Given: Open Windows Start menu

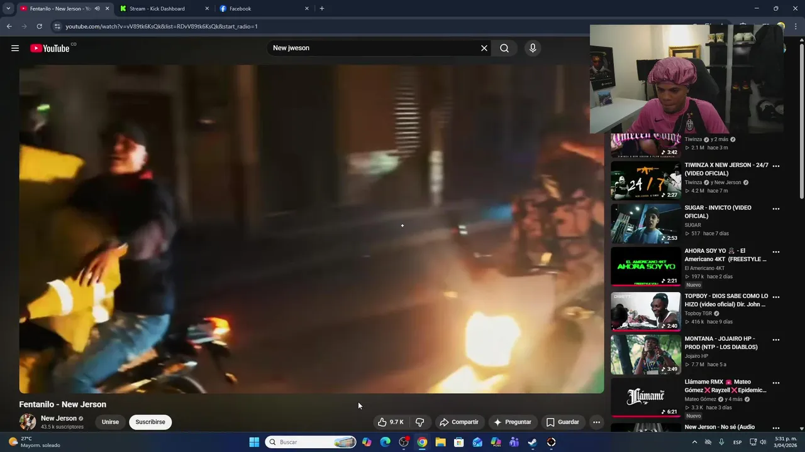Looking at the screenshot, I should [x=254, y=442].
